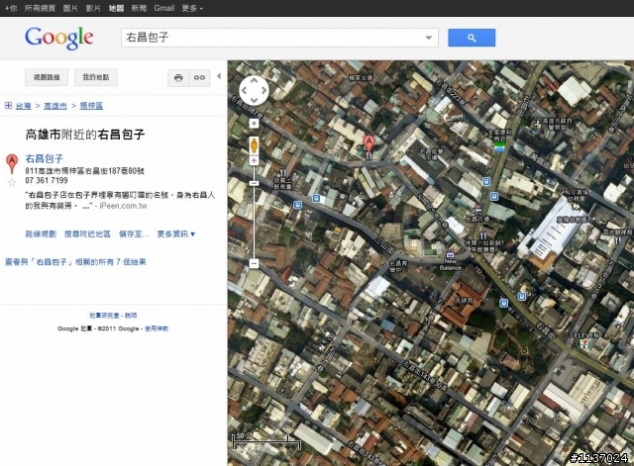This screenshot has height=466, width=634.
Task: Select 地圖 in the top bar
Action: pos(116,8)
